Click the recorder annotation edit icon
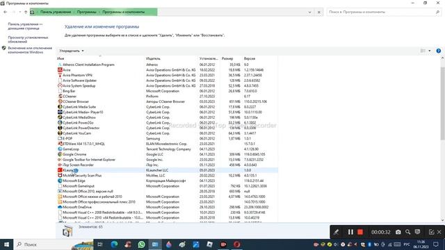 pos(431,232)
